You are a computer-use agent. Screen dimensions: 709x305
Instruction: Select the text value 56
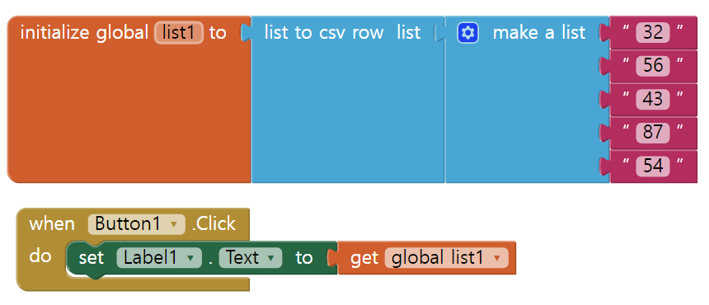[x=652, y=66]
